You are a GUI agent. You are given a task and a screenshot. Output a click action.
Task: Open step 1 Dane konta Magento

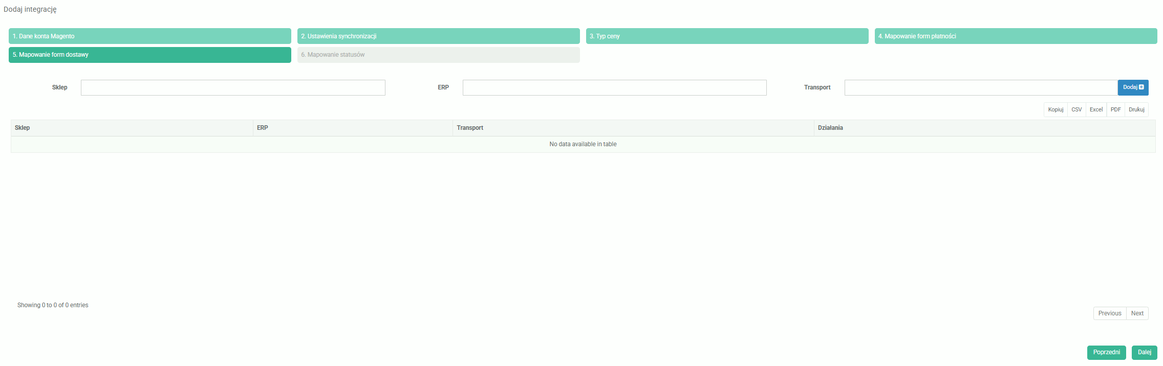149,36
